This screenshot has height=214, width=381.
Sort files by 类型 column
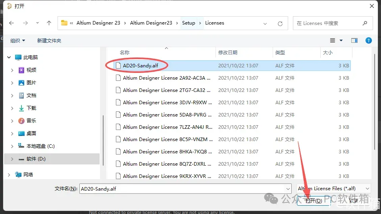click(x=280, y=52)
